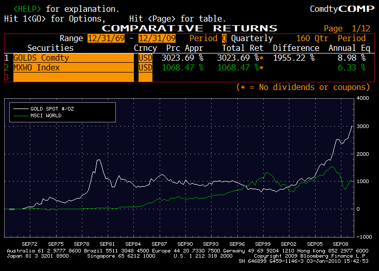This screenshot has width=379, height=271.
Task: Click the SEP81 x-axis label
Action: [107, 244]
